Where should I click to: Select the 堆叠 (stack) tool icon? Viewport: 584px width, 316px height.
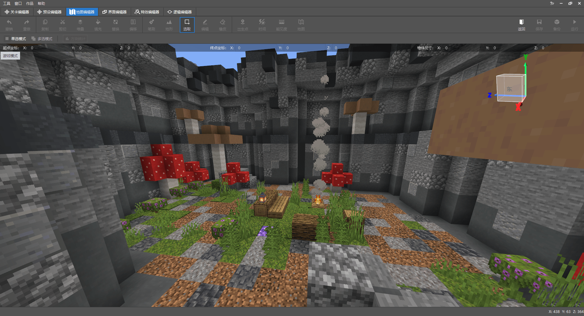coord(80,25)
